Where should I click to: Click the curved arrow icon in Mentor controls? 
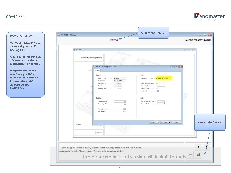[207, 147]
